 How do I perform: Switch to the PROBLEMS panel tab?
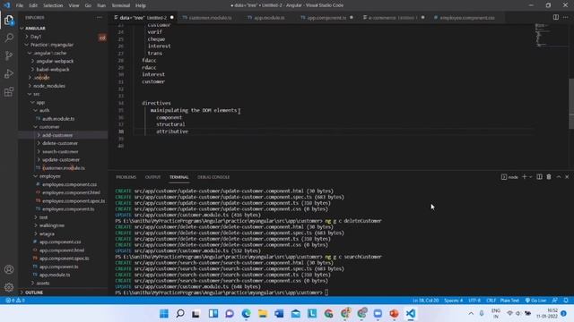[x=126, y=177]
